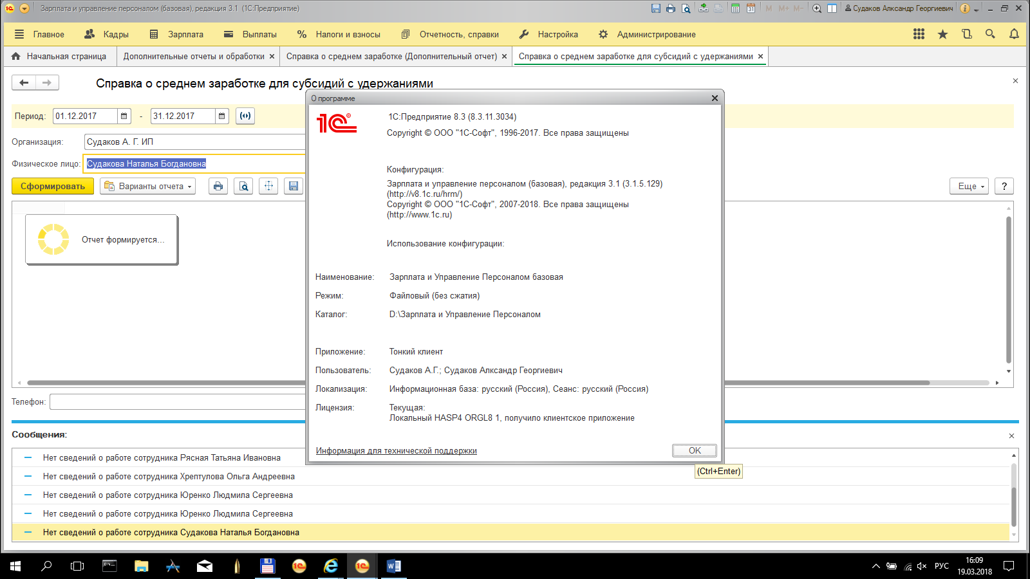Click user name Судаков Алксандр Георгиевич in title bar

899,8
